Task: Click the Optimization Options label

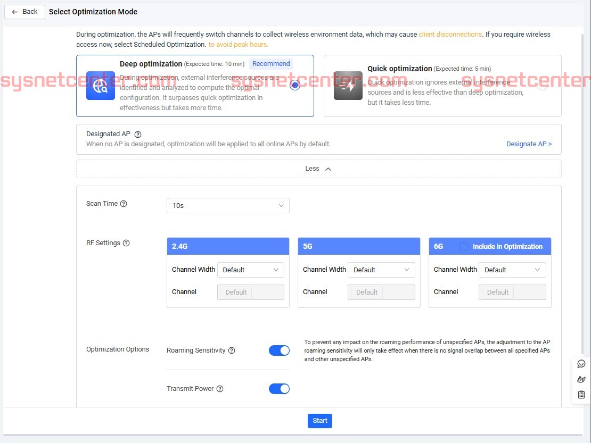Action: [118, 349]
